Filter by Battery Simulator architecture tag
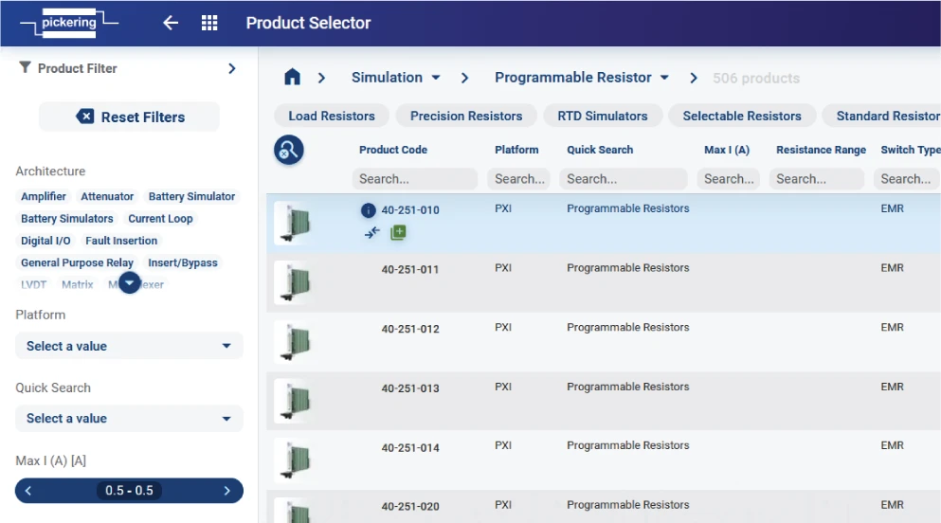 [x=191, y=197]
